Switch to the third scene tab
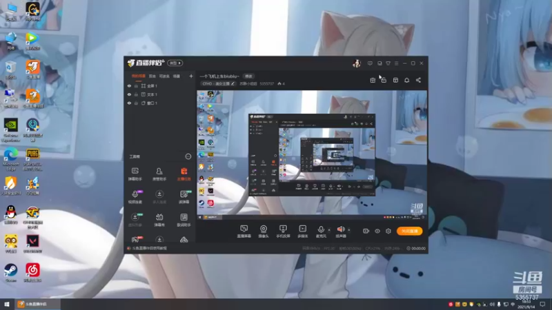552x310 pixels. pos(164,76)
